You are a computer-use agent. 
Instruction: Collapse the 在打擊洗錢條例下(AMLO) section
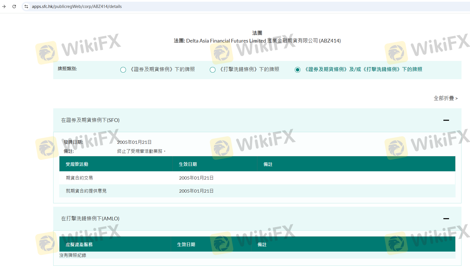tap(446, 219)
